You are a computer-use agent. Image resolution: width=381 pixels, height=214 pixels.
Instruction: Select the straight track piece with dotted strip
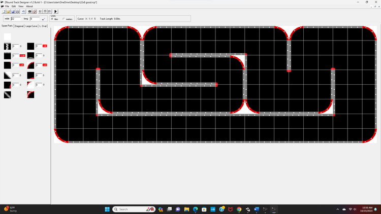[7, 46]
